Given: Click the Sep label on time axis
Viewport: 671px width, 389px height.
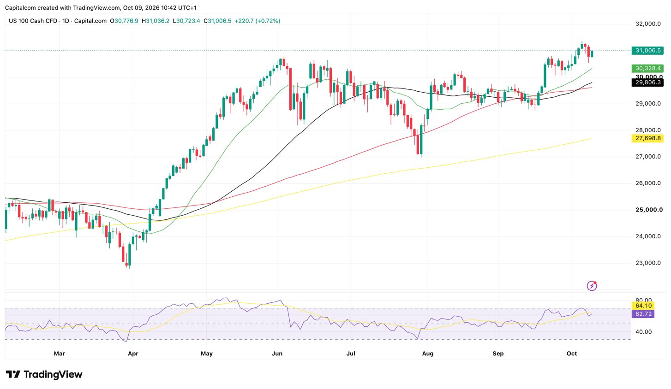Looking at the screenshot, I should coord(498,354).
